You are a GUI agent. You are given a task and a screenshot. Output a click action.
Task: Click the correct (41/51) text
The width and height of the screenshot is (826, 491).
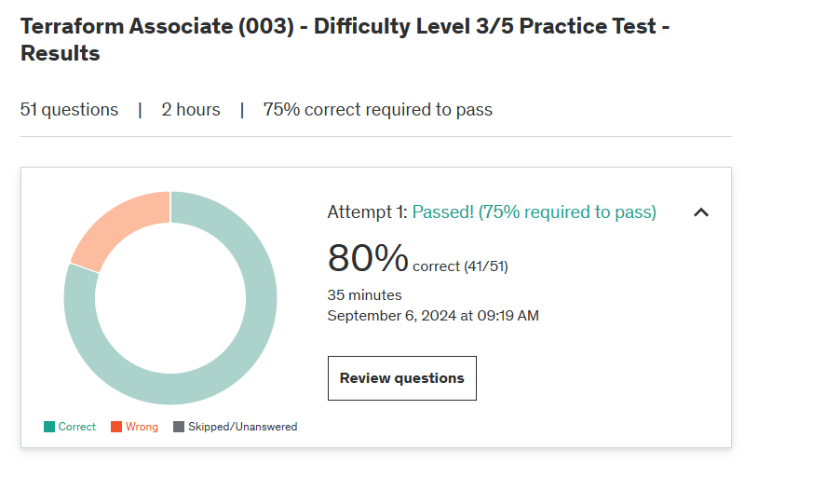tap(460, 266)
